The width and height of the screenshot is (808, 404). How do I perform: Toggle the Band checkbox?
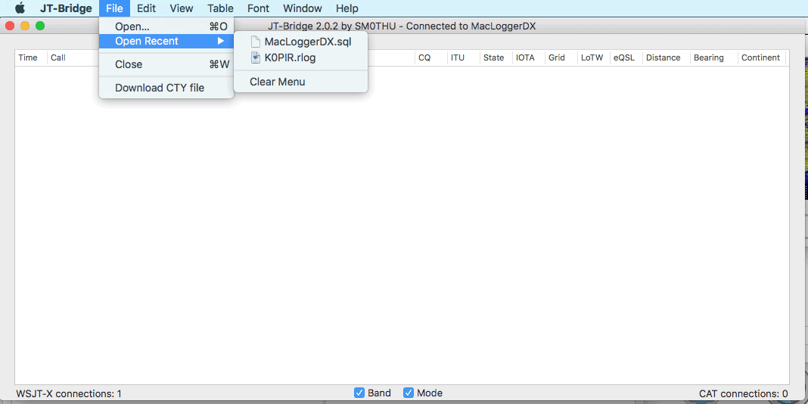pyautogui.click(x=359, y=393)
